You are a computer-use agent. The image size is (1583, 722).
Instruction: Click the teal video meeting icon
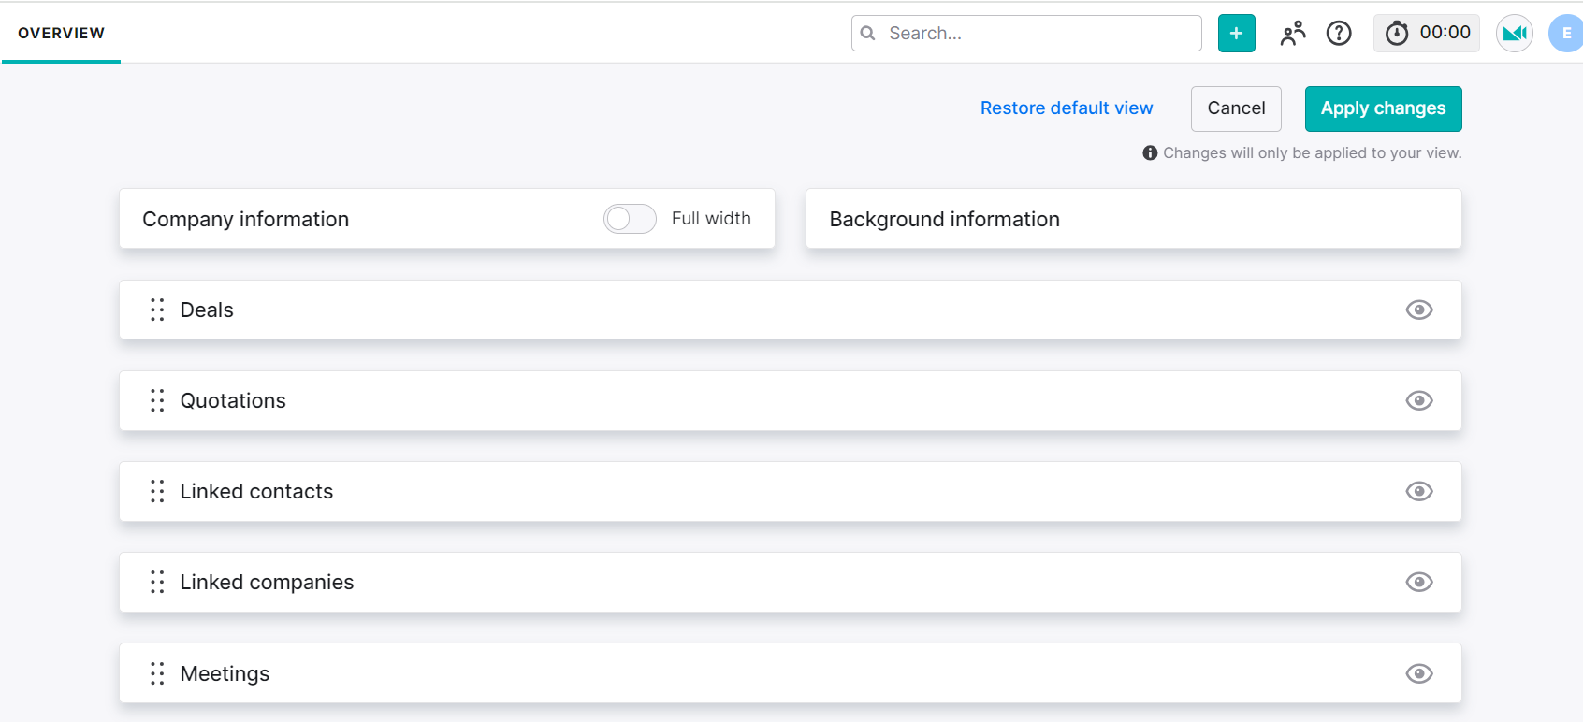point(1515,34)
